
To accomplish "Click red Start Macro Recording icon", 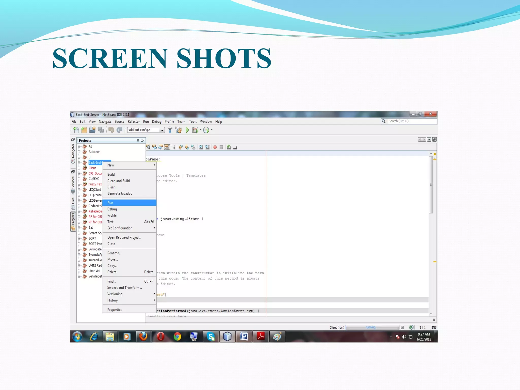I will point(215,147).
